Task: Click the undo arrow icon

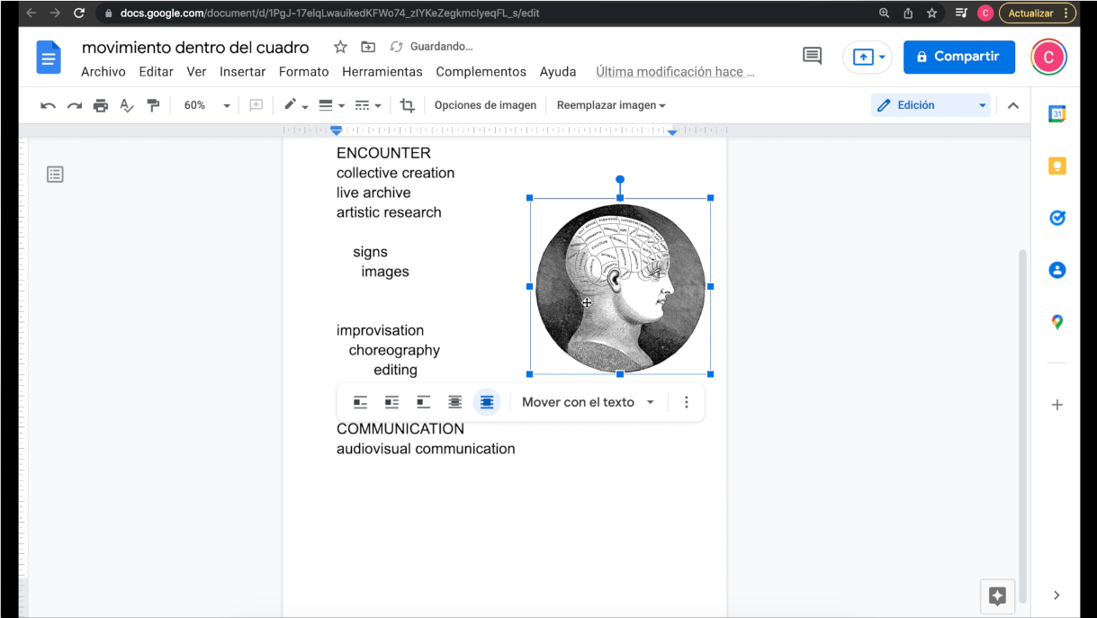Action: point(49,105)
